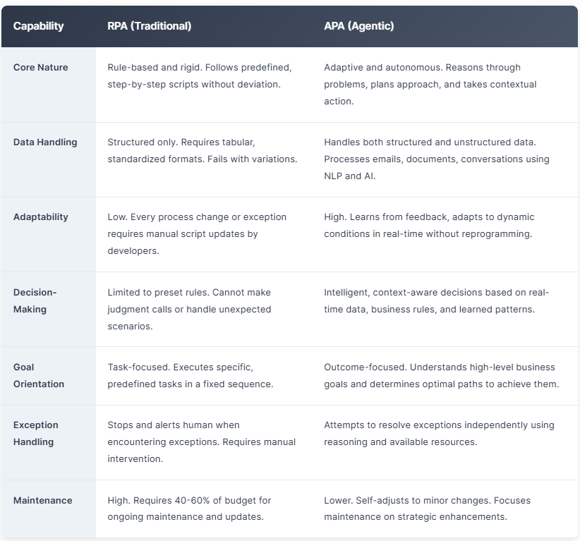This screenshot has height=541, width=580.
Task: Click the '40-60% of budget' maintenance cell
Action: (x=189, y=509)
